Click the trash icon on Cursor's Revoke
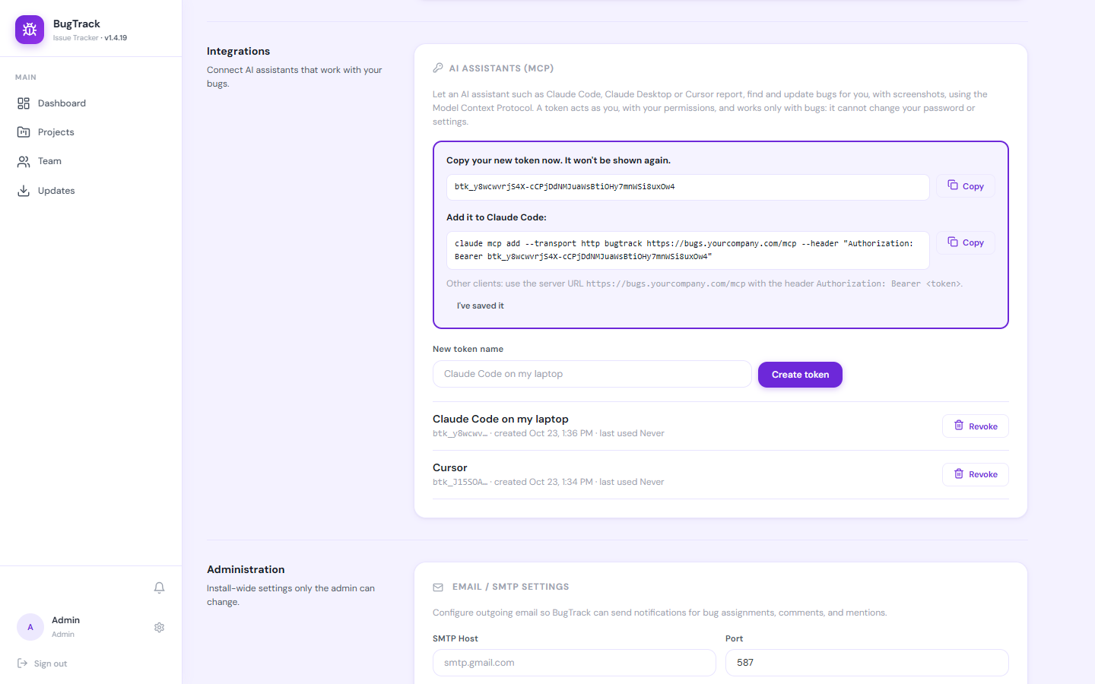This screenshot has height=684, width=1095. point(959,473)
